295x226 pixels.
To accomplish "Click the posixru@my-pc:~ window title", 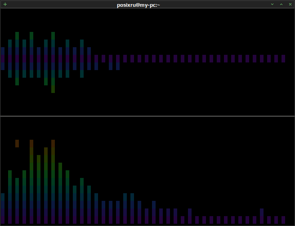I will click(x=139, y=5).
